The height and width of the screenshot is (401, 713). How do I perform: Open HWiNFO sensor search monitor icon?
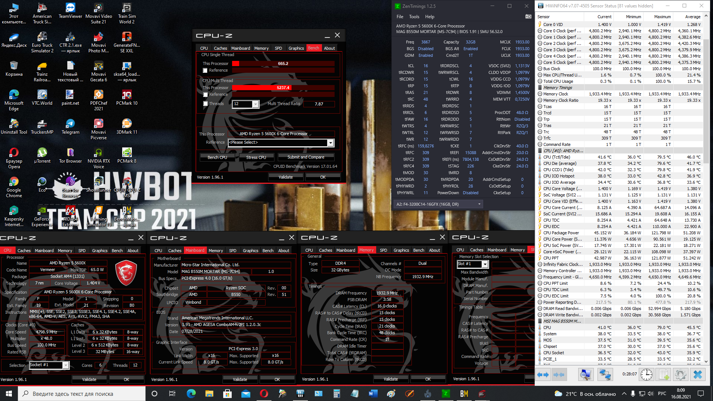pos(586,375)
